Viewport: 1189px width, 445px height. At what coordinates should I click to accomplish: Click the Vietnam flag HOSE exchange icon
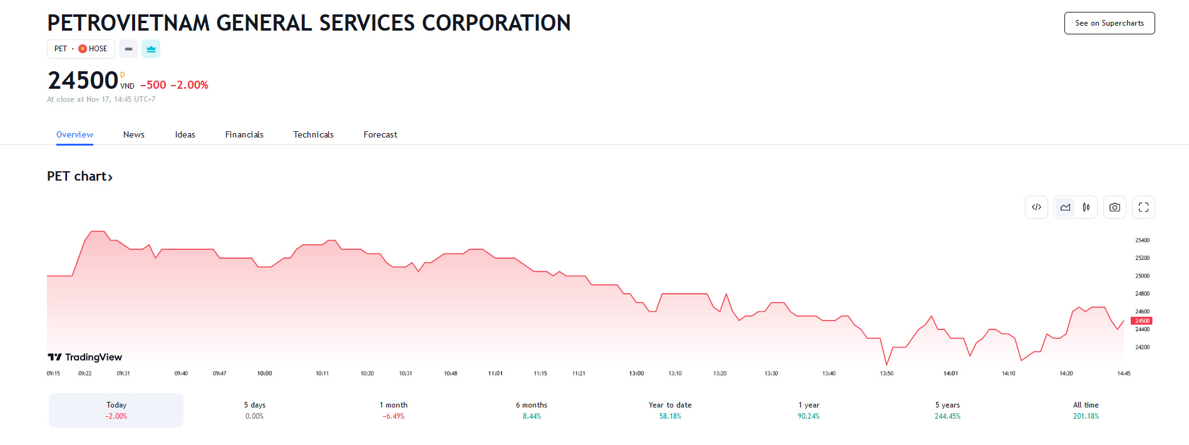pos(83,49)
